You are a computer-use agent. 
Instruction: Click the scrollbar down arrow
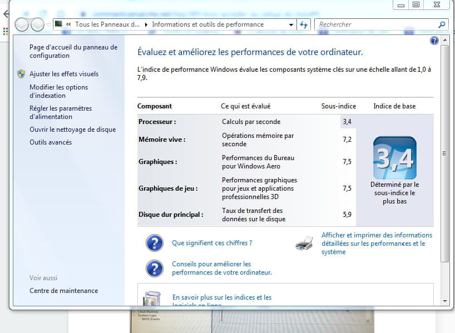click(445, 301)
